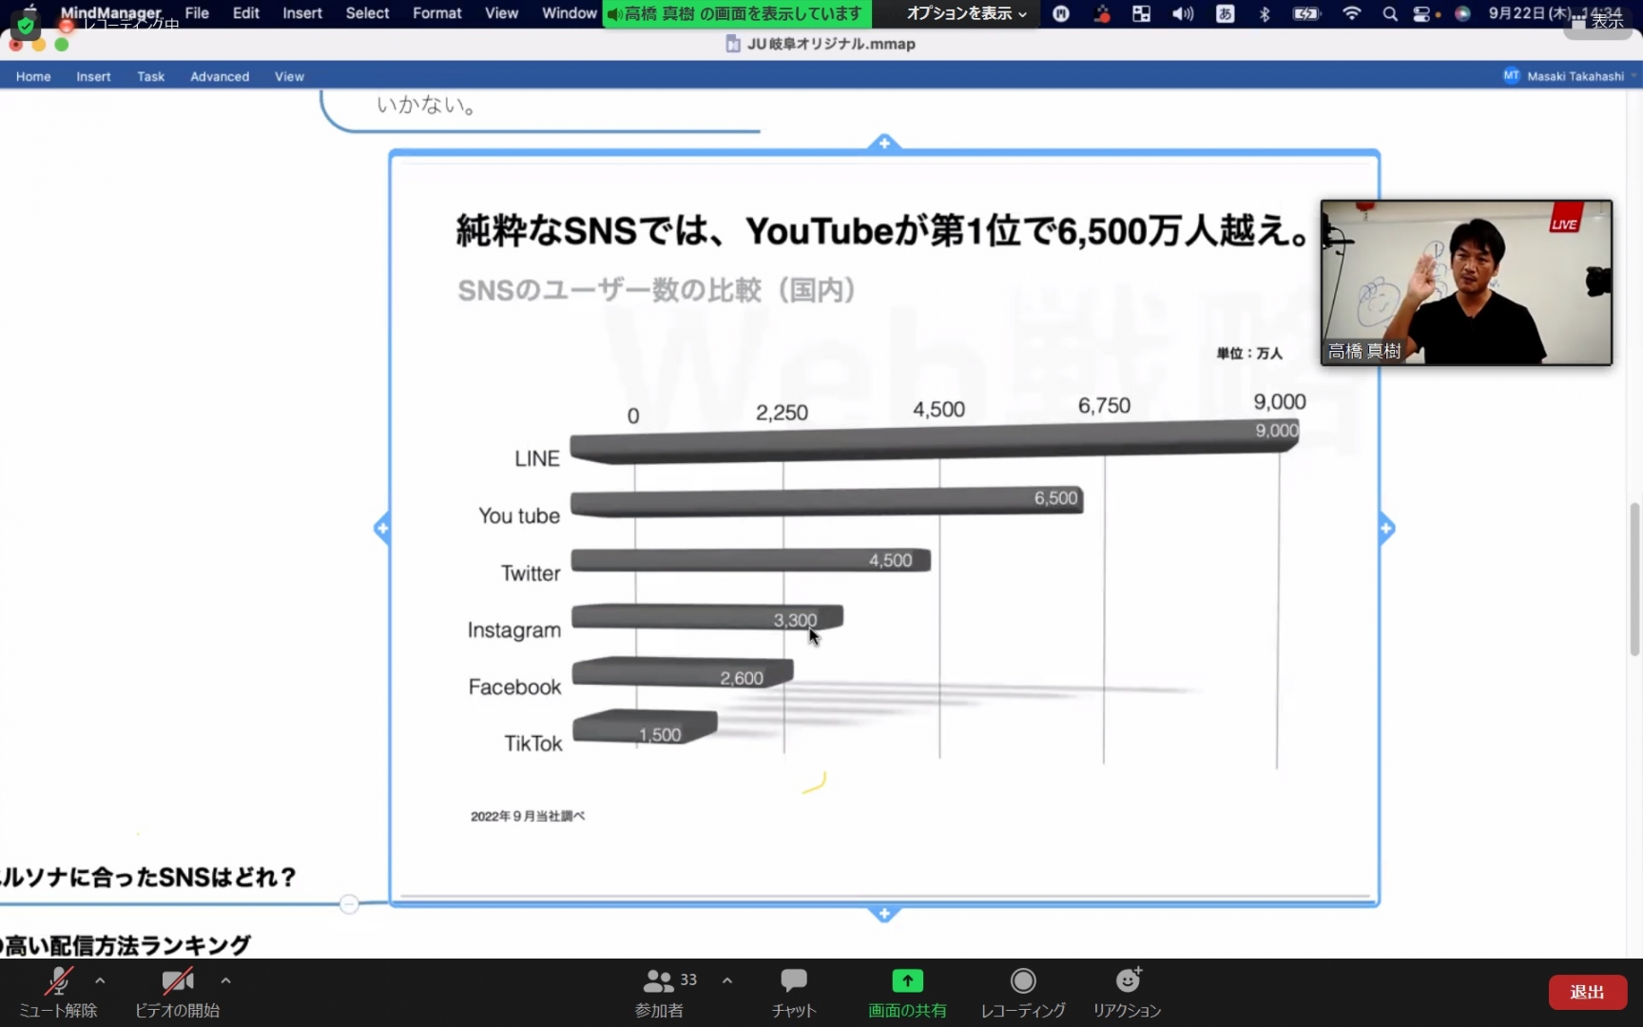Open the Select menu
This screenshot has width=1643, height=1027.
pyautogui.click(x=367, y=13)
